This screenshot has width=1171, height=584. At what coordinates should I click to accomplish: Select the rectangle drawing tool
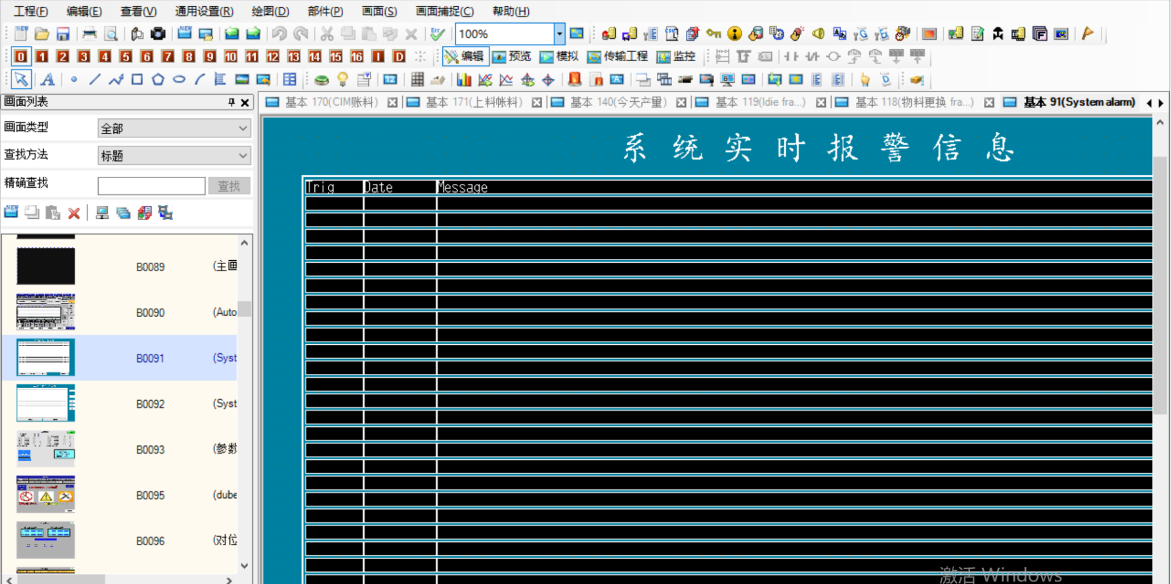(x=137, y=80)
